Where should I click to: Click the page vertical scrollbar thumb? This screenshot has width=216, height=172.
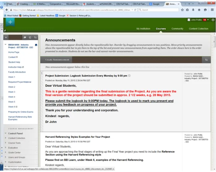214,42
